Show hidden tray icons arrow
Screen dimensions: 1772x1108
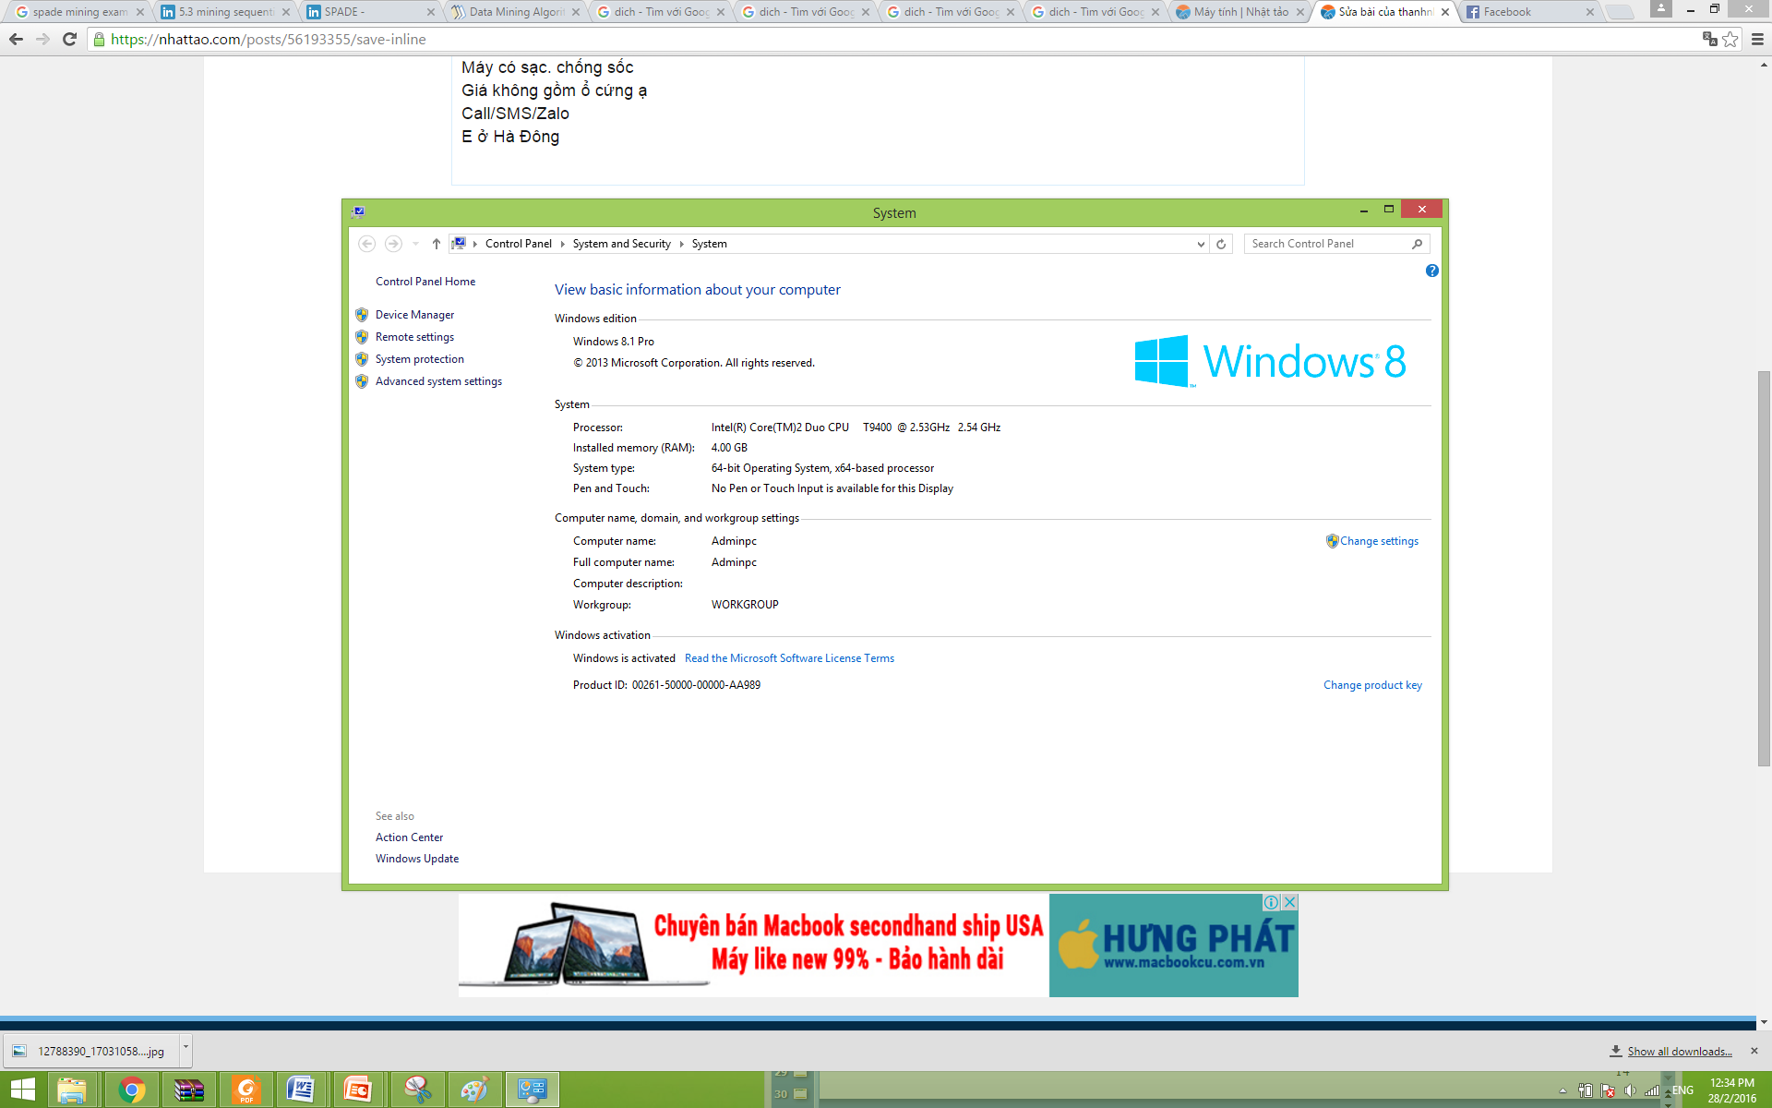[x=1562, y=1091]
